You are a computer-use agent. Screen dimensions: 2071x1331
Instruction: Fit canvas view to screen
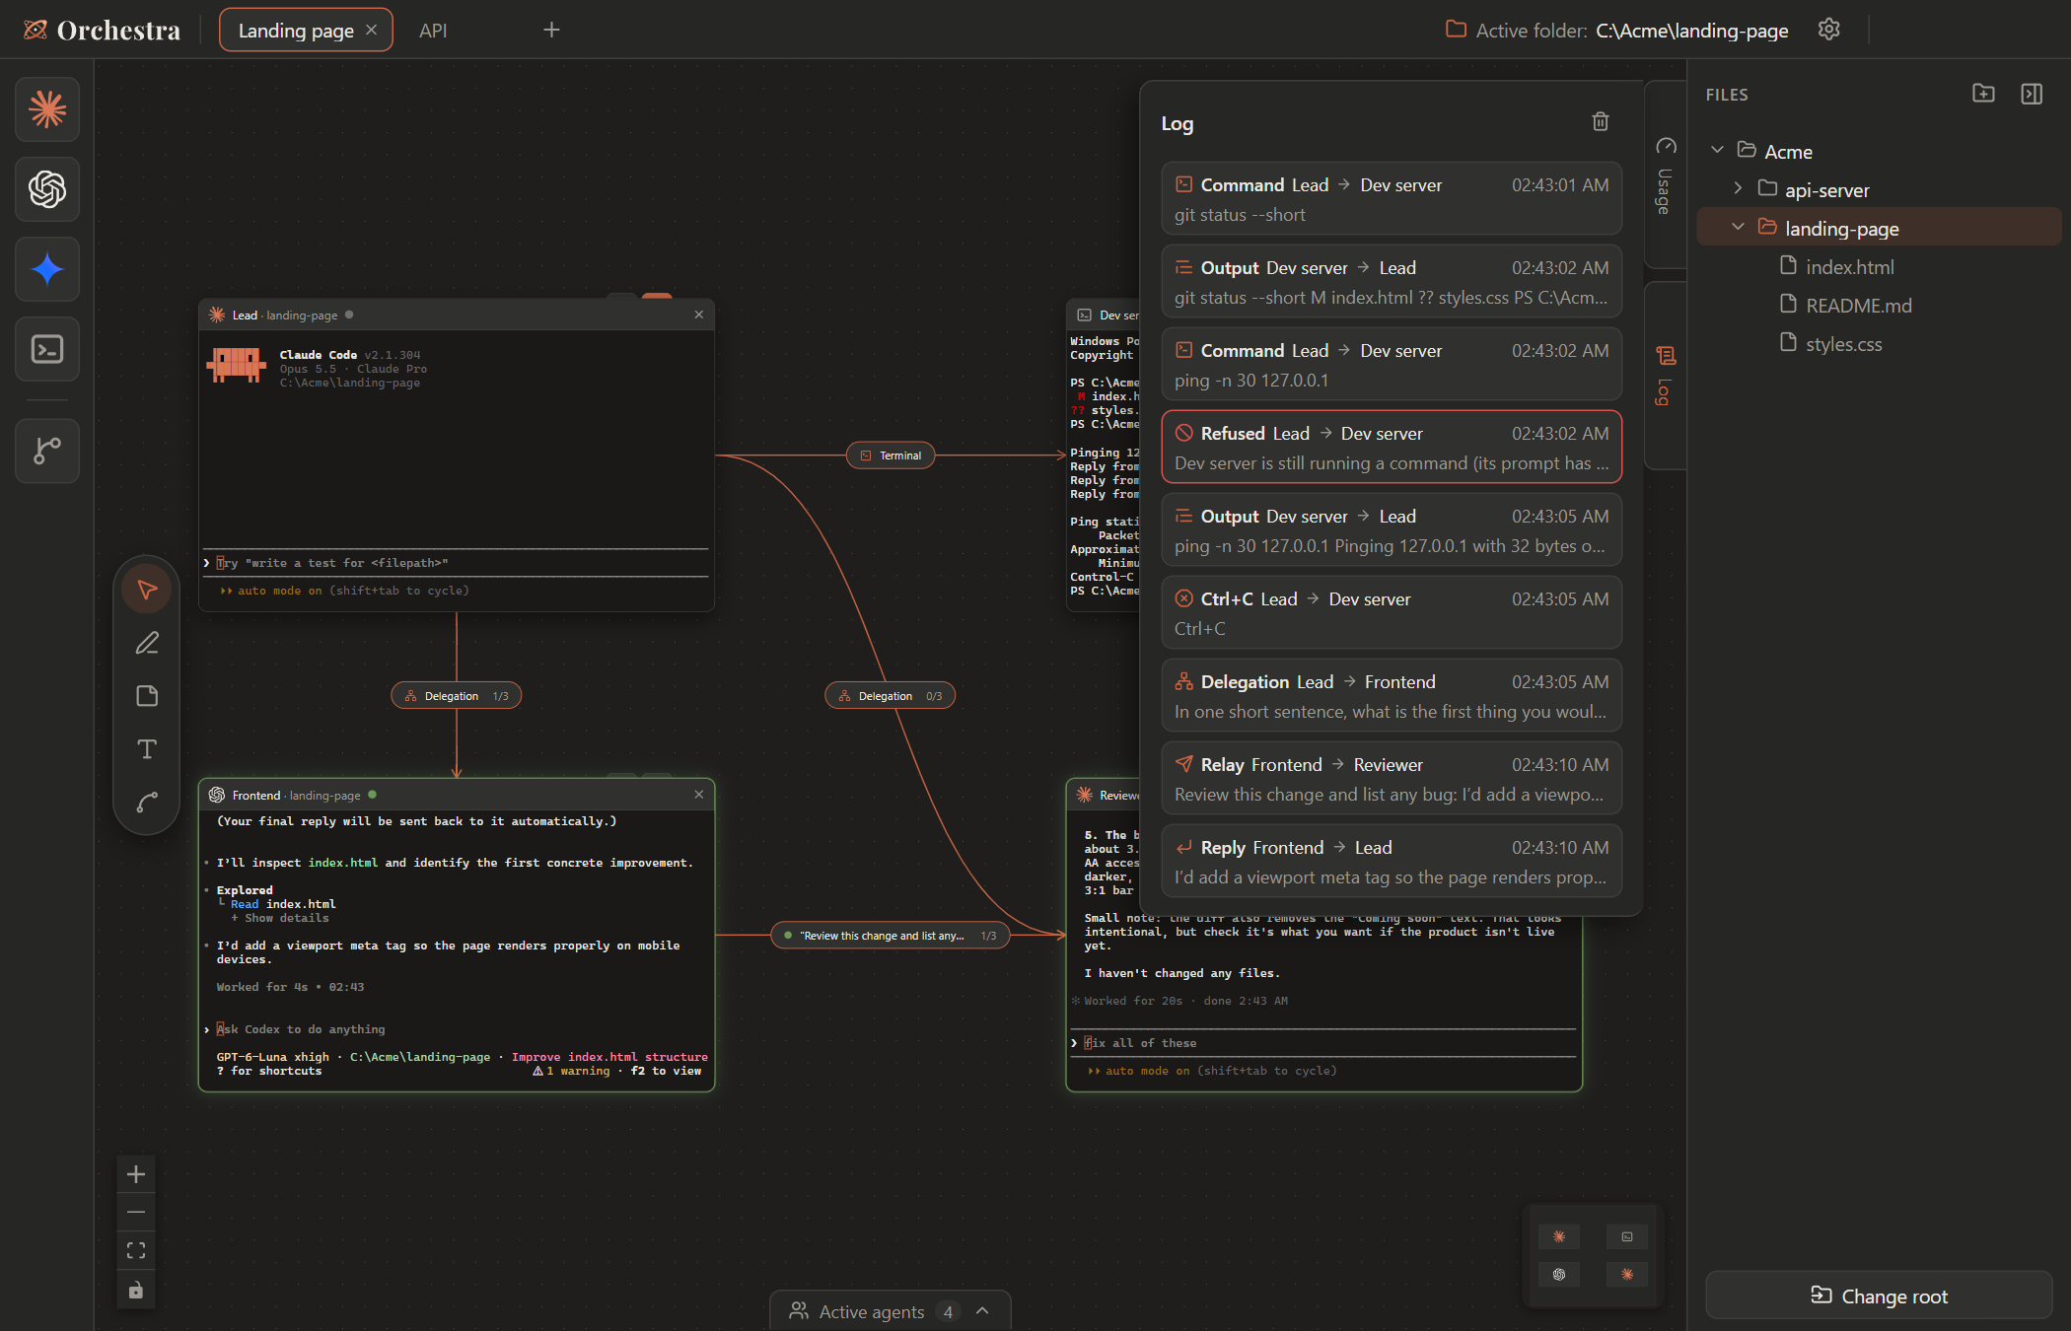coord(136,1250)
